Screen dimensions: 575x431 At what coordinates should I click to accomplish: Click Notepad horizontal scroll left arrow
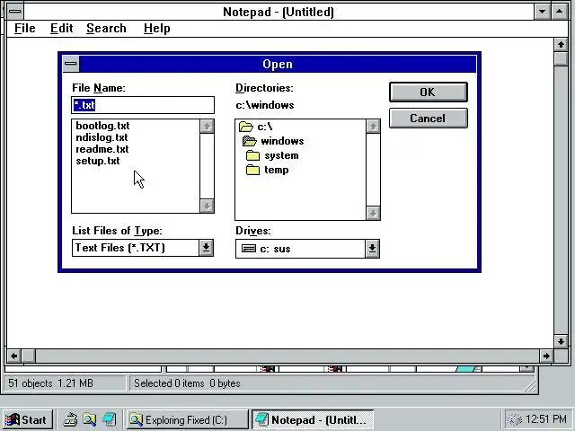pyautogui.click(x=14, y=356)
